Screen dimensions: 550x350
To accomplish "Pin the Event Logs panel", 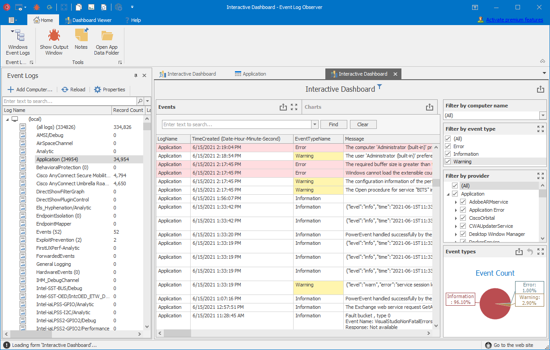I will (x=136, y=76).
